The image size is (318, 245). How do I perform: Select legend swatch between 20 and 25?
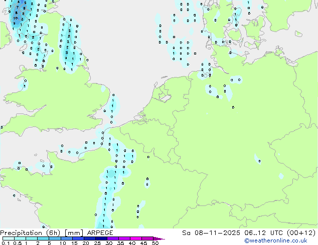[x=89, y=238]
